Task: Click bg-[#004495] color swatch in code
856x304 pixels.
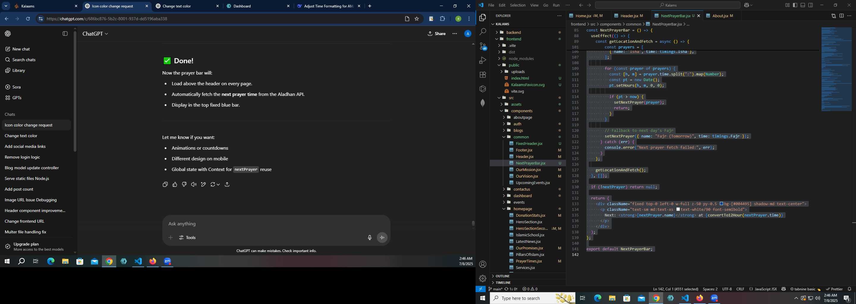Action: pyautogui.click(x=721, y=204)
